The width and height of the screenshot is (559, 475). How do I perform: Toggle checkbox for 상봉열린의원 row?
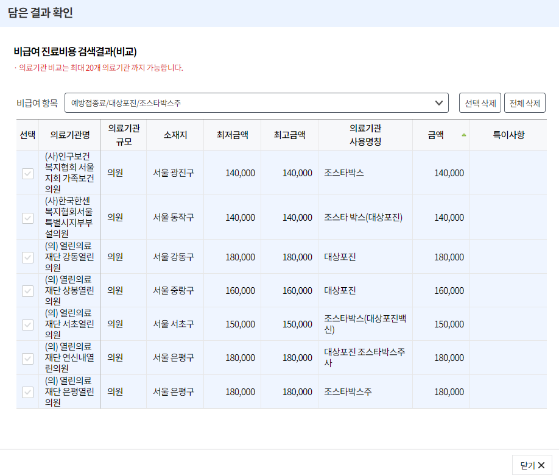click(x=27, y=291)
